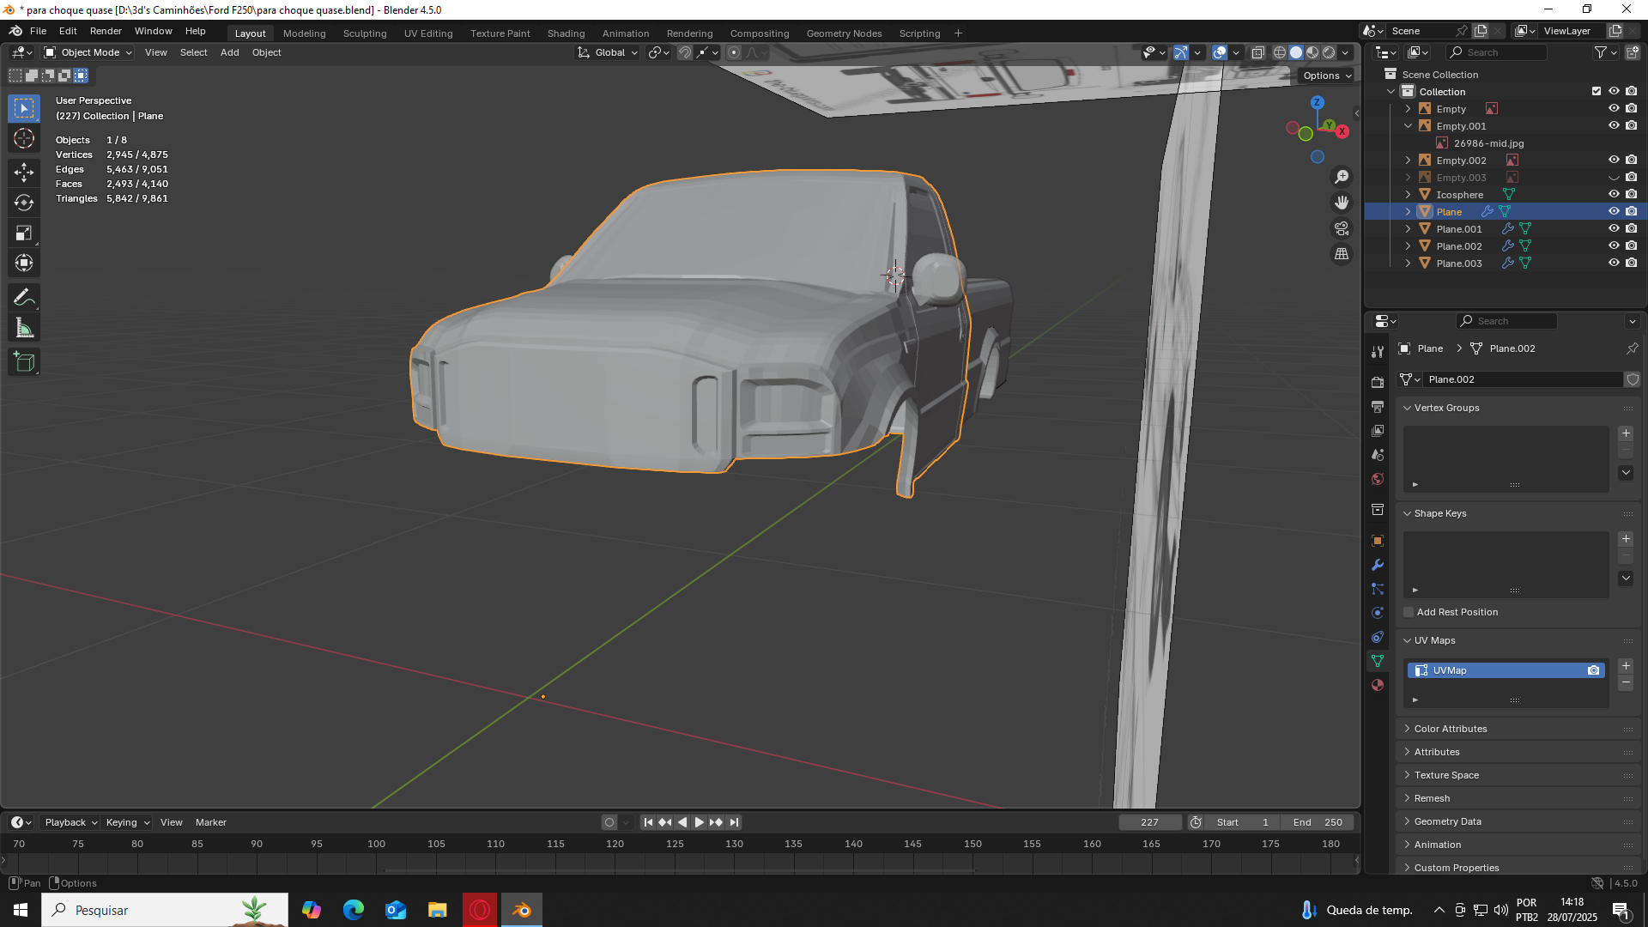Select the Add Cube tool
Screen dimensions: 1648x927
[24, 362]
